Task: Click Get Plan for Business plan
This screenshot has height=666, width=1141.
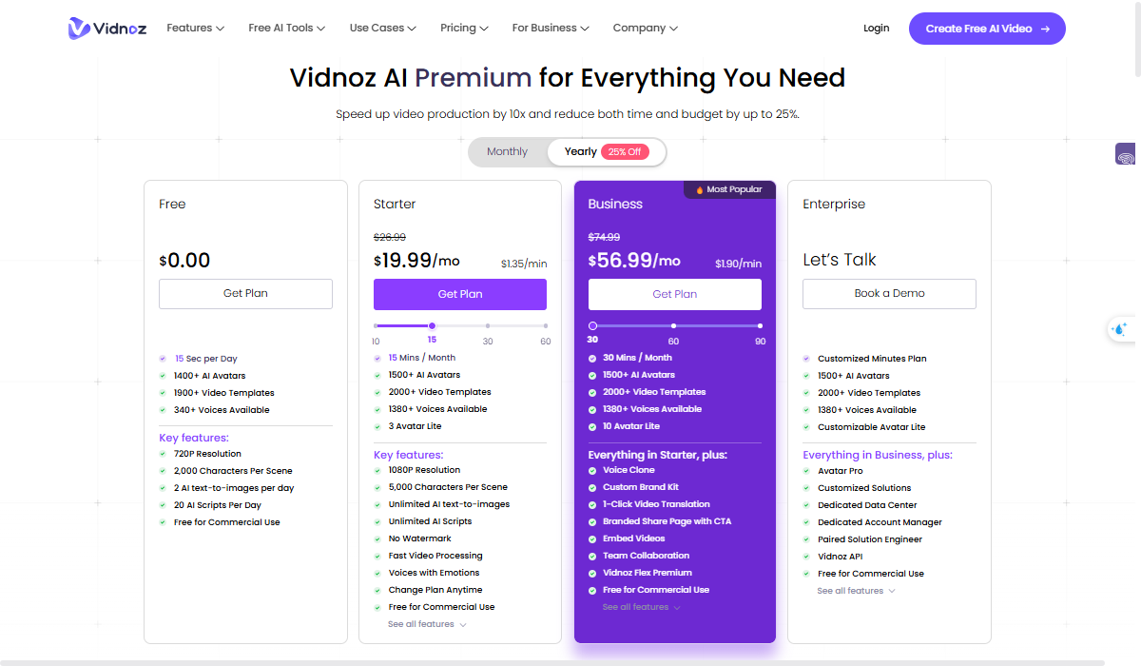Action: (x=675, y=294)
